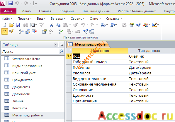Click the Test Validation Rules checkmark icon

click(61, 31)
